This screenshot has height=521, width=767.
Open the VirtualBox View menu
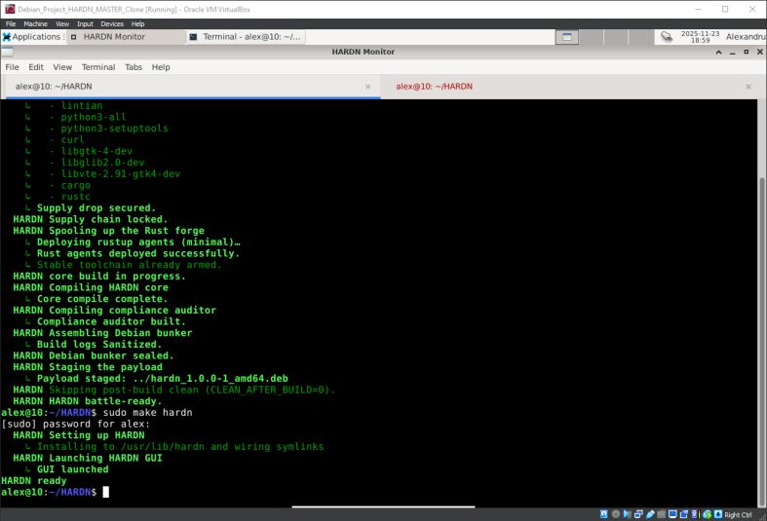(x=62, y=23)
